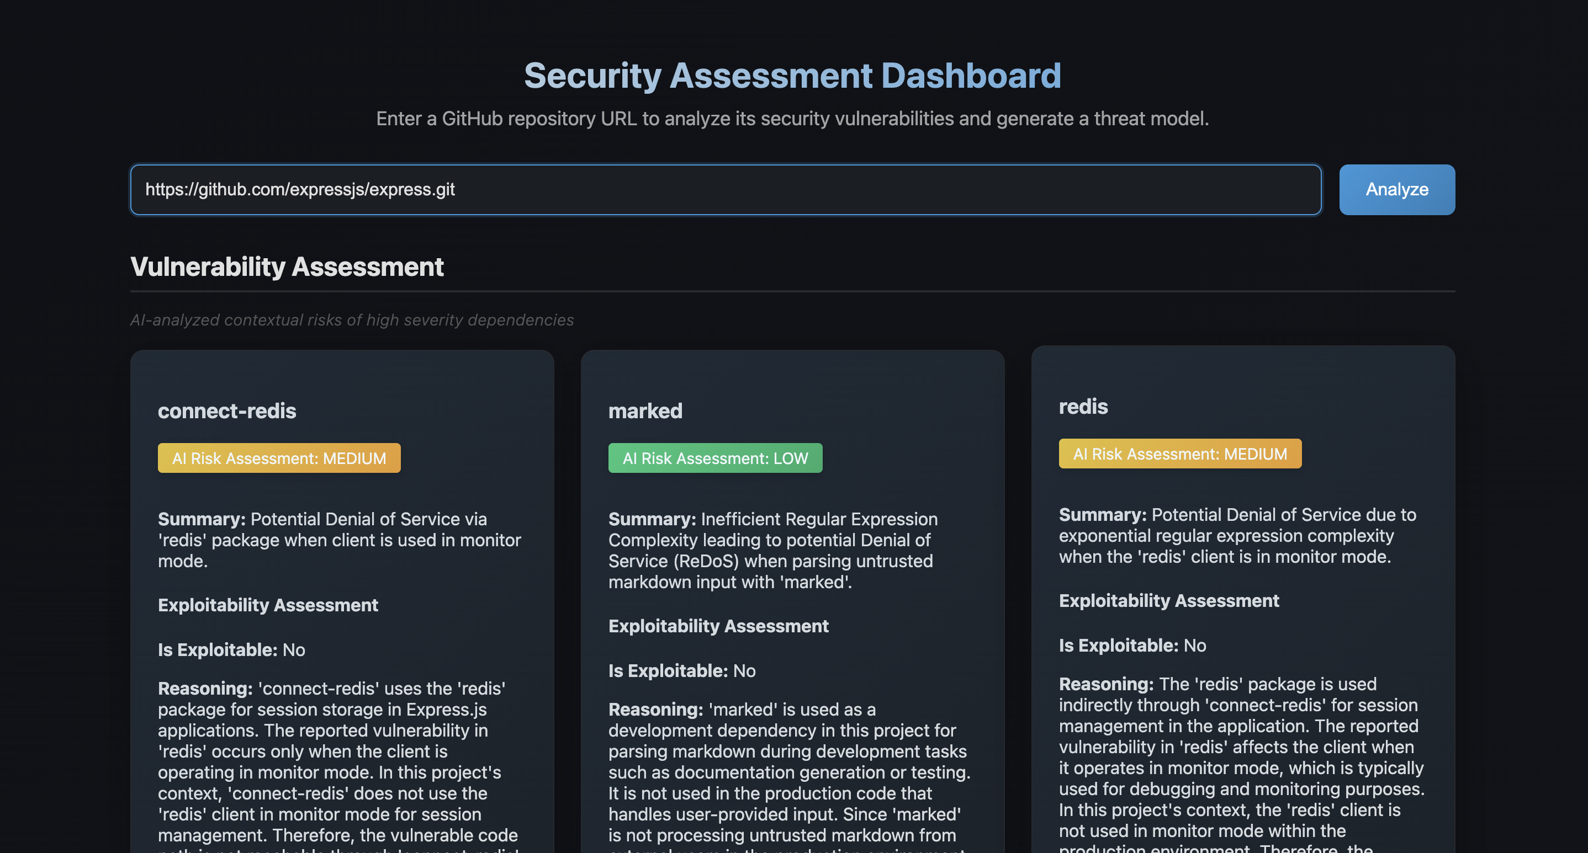Click the Summary text in connect-redis card
The width and height of the screenshot is (1588, 853).
pos(340,540)
